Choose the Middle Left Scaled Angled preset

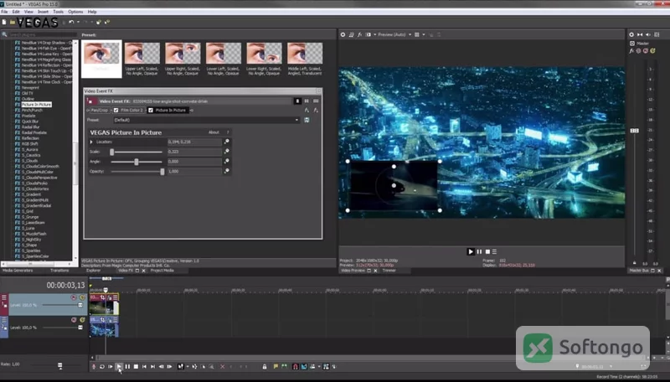click(305, 59)
